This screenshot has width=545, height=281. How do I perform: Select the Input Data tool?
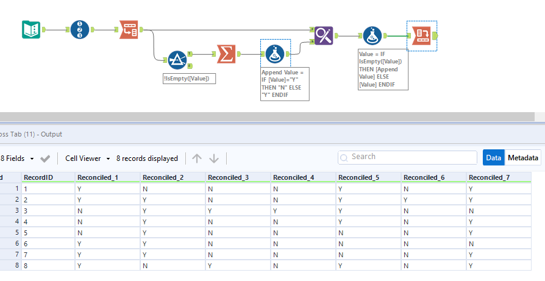click(31, 29)
